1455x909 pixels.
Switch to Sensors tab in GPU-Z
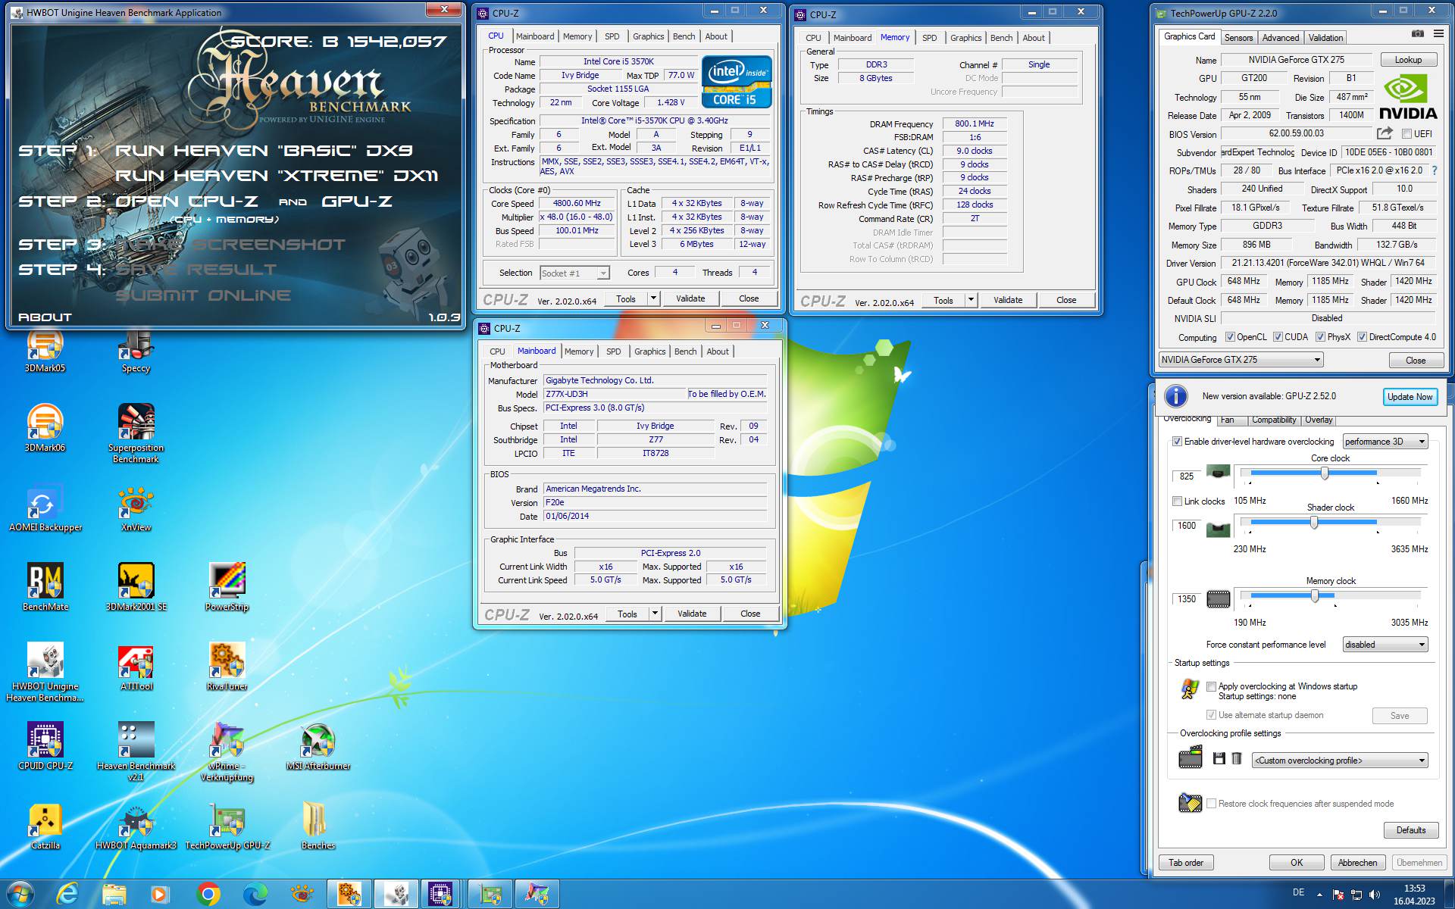(x=1238, y=37)
